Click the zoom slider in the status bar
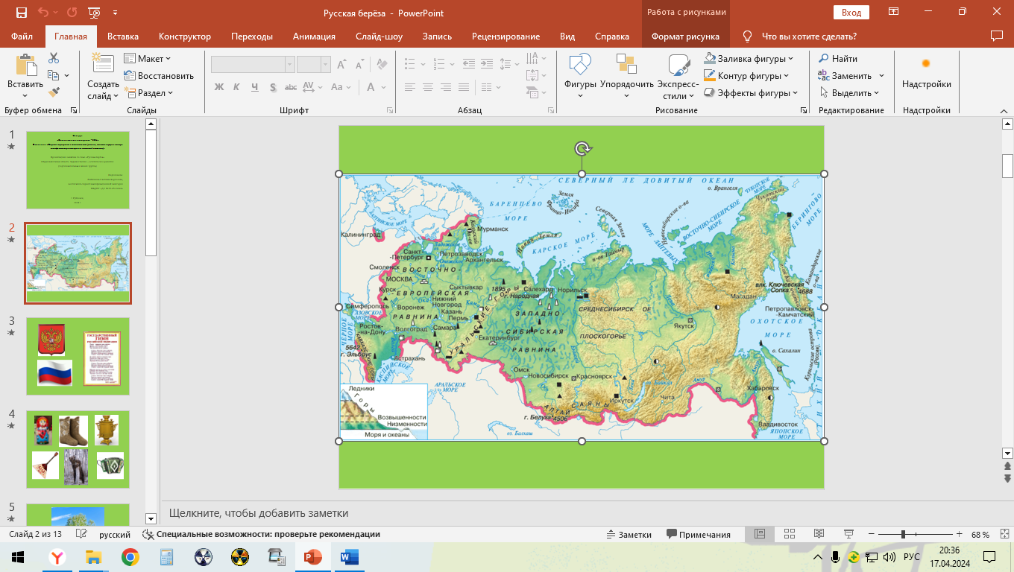This screenshot has height=572, width=1014. 904,535
